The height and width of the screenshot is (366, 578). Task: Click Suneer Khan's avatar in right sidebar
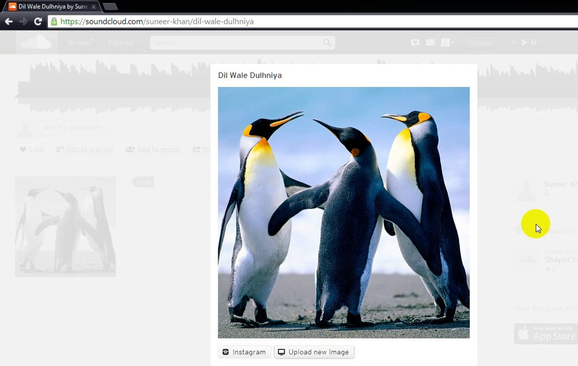[526, 190]
